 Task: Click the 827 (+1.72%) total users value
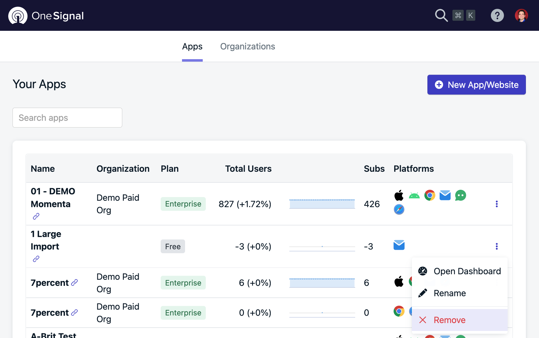[245, 204]
